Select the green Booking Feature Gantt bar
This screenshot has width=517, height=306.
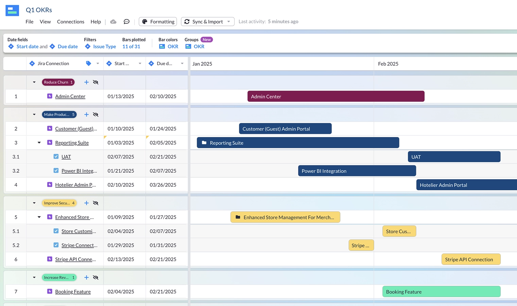point(441,292)
